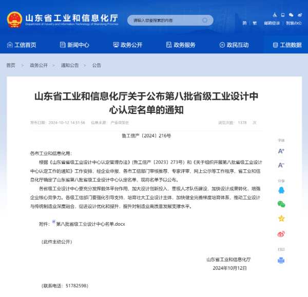The image size is (308, 297).
Task: Click the site title 山东省工业和信息化厅
Action: (72, 18)
